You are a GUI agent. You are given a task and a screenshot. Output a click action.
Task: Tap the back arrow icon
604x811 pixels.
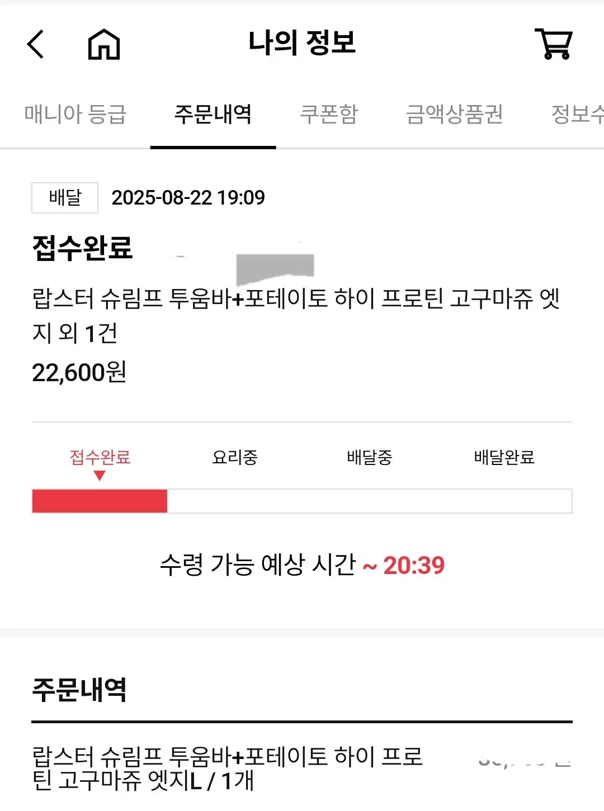[36, 44]
